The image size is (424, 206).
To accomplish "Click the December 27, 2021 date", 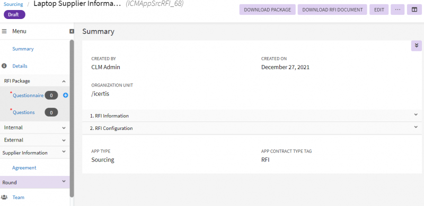I will coord(285,67).
